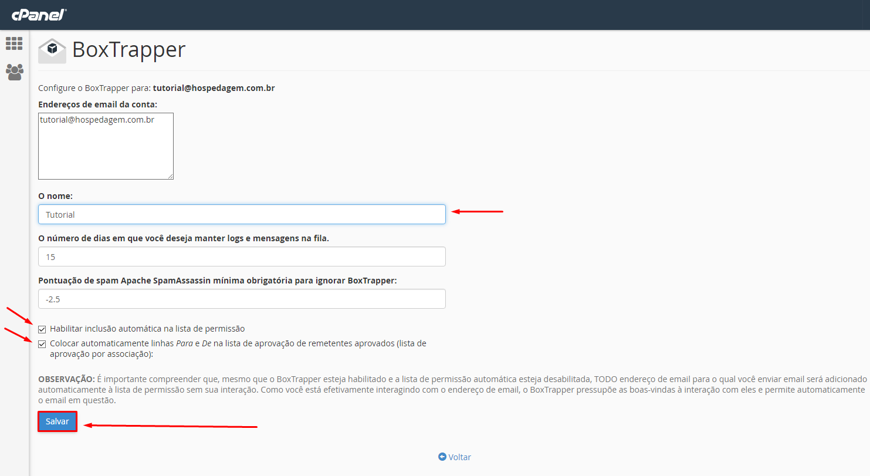Open the user manager people icon
This screenshot has height=476, width=870.
point(14,72)
